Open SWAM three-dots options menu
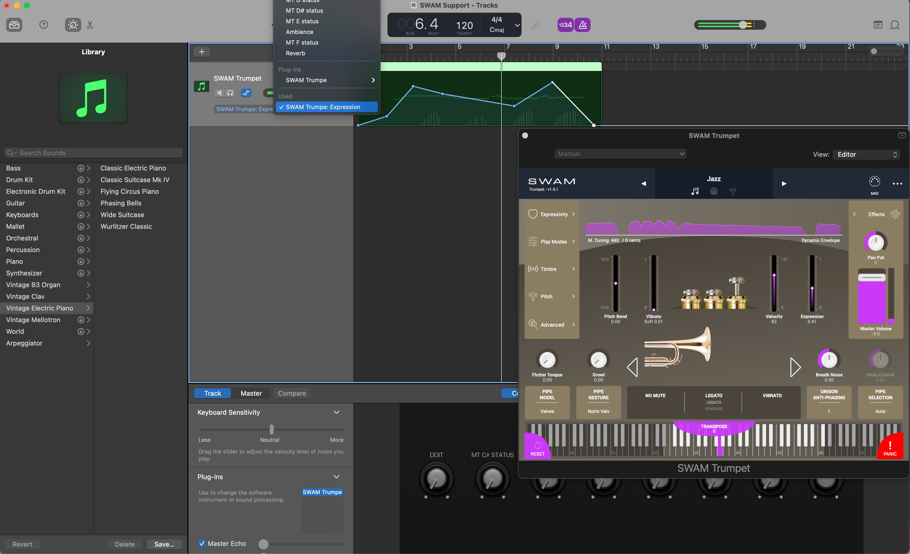910x554 pixels. [x=898, y=184]
